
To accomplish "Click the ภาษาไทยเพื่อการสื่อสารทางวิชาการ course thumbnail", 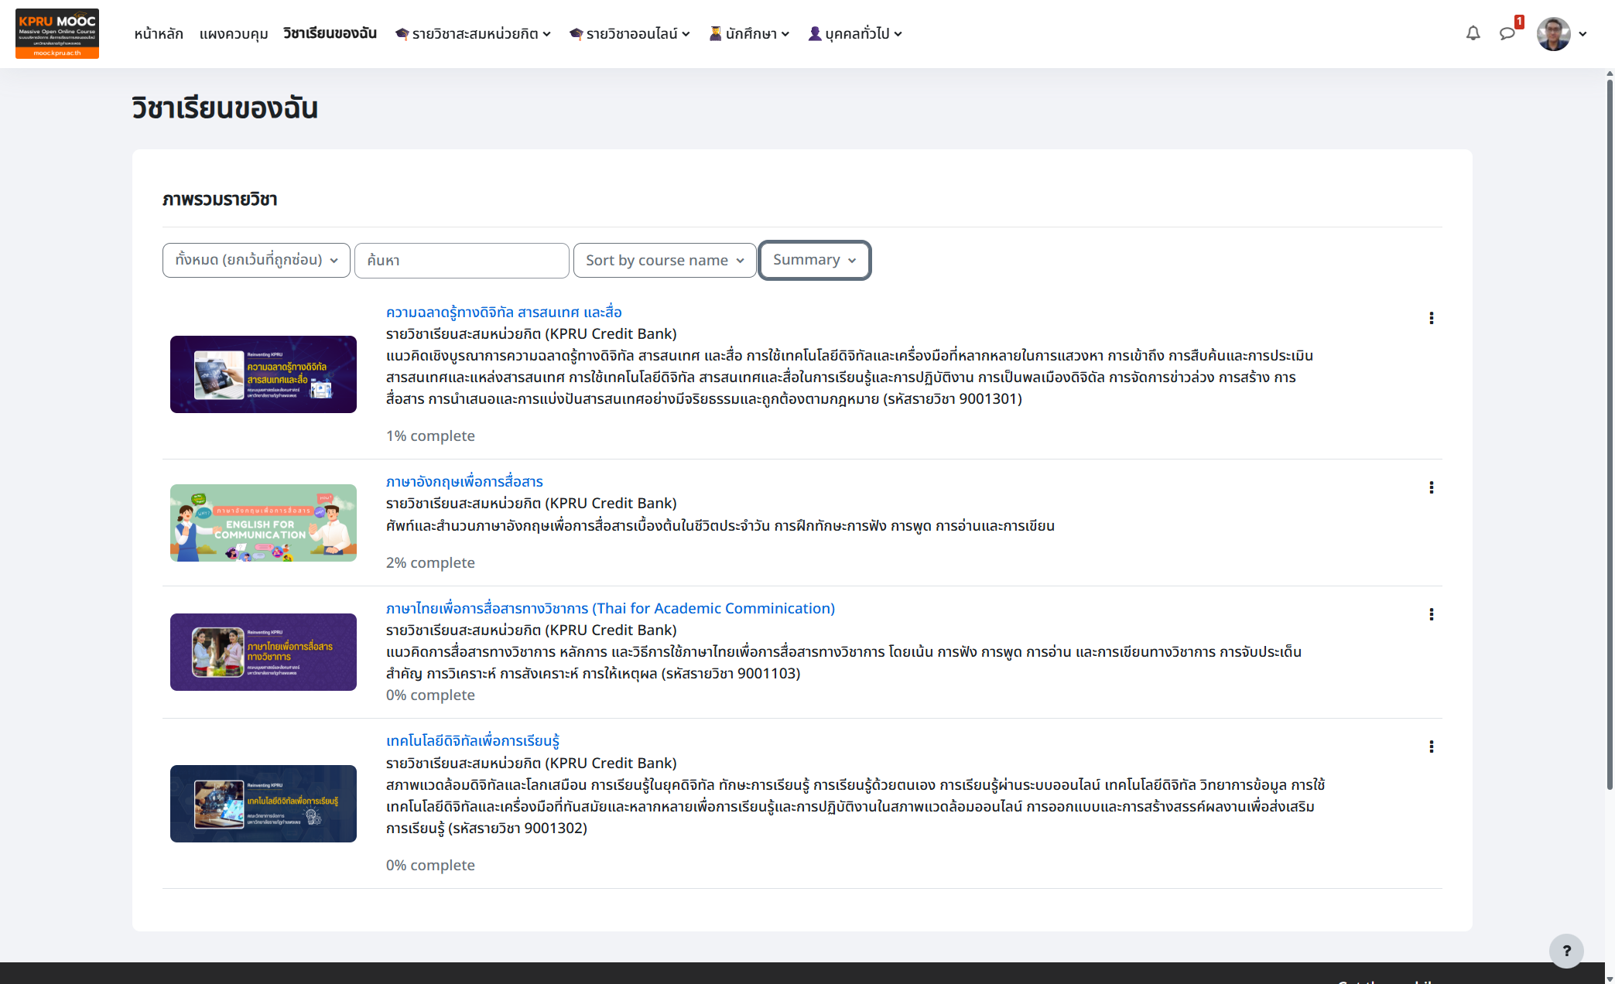I will [263, 652].
